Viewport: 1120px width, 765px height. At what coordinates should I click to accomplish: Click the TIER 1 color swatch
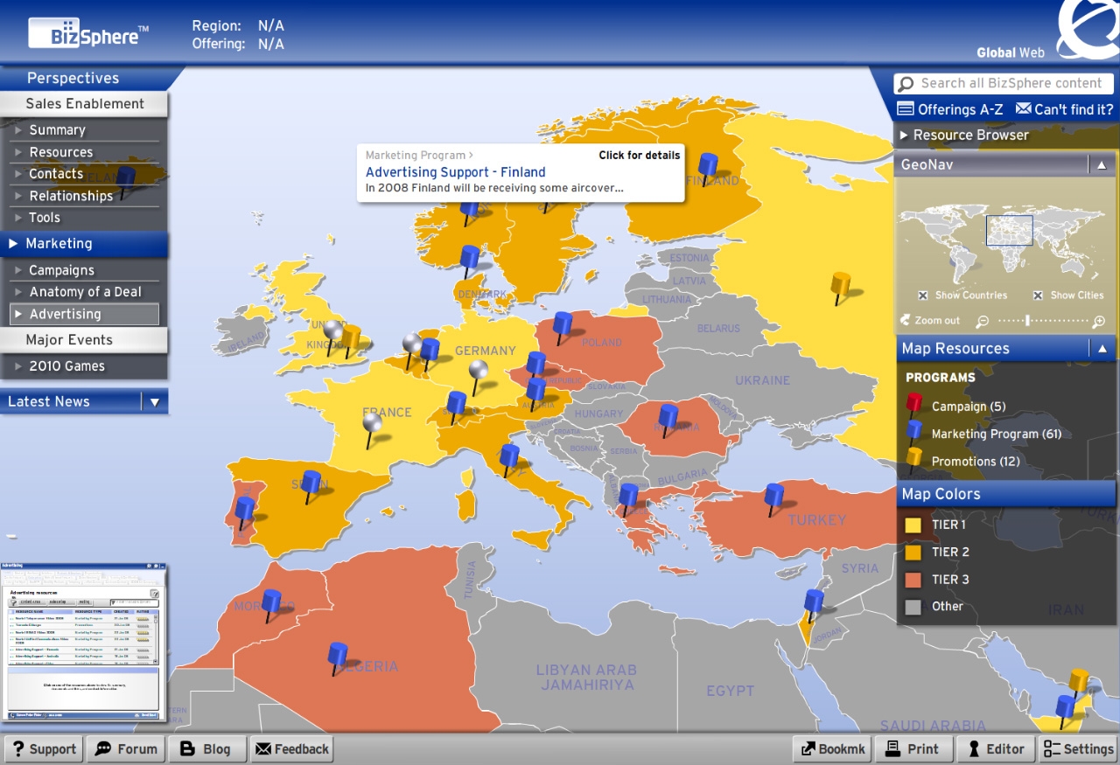(913, 525)
